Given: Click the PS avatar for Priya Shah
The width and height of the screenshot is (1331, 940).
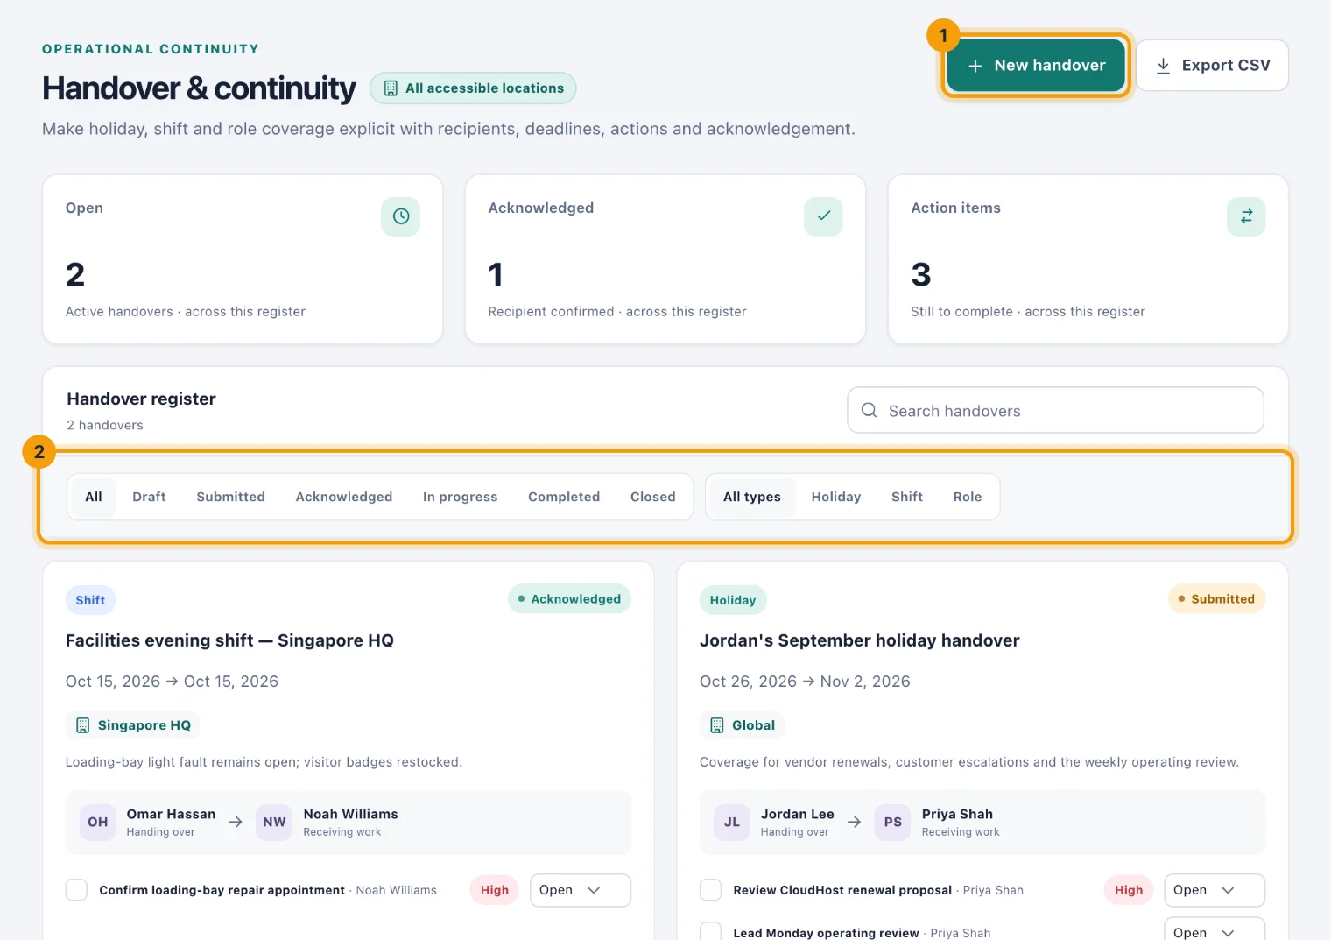Looking at the screenshot, I should tap(893, 823).
